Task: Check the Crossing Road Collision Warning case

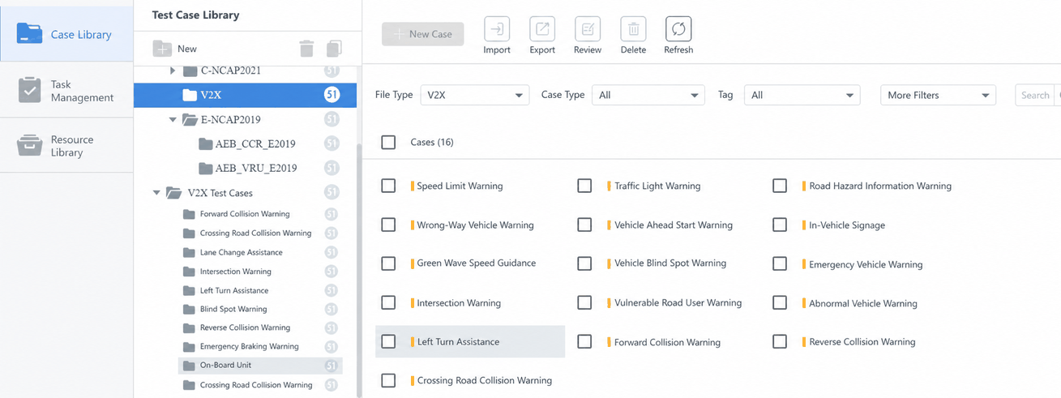Action: pyautogui.click(x=388, y=380)
